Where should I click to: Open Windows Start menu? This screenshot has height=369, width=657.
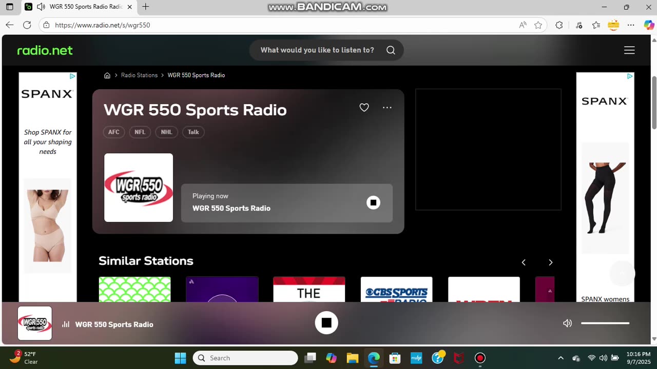click(x=180, y=358)
